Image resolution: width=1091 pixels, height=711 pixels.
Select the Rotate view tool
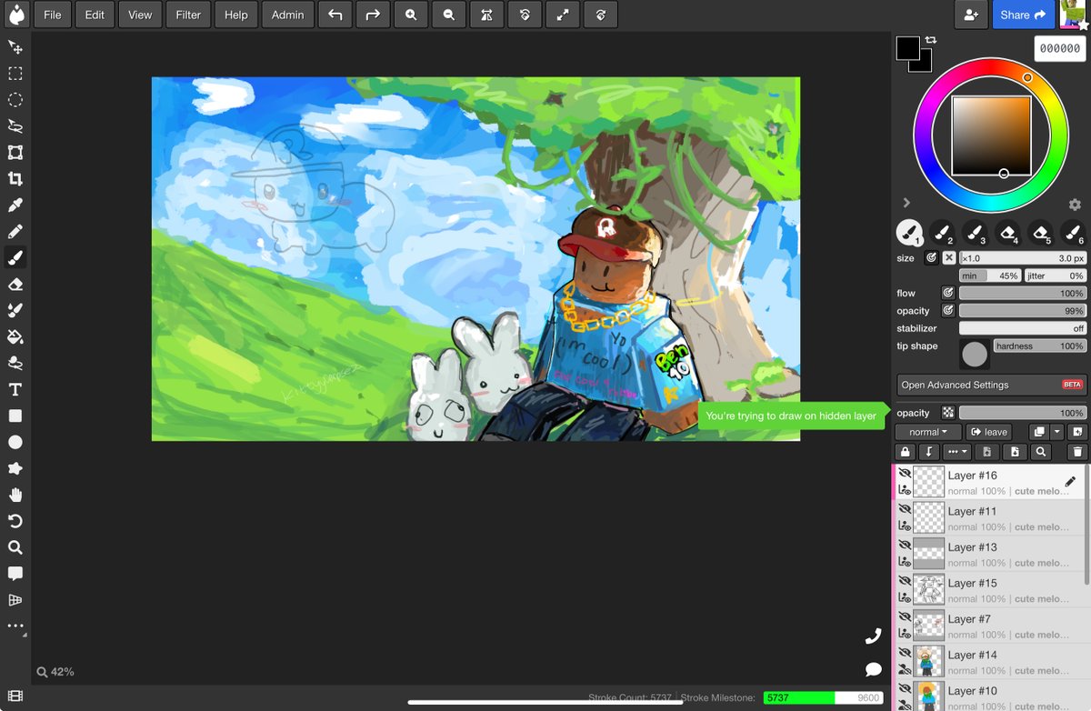click(15, 521)
